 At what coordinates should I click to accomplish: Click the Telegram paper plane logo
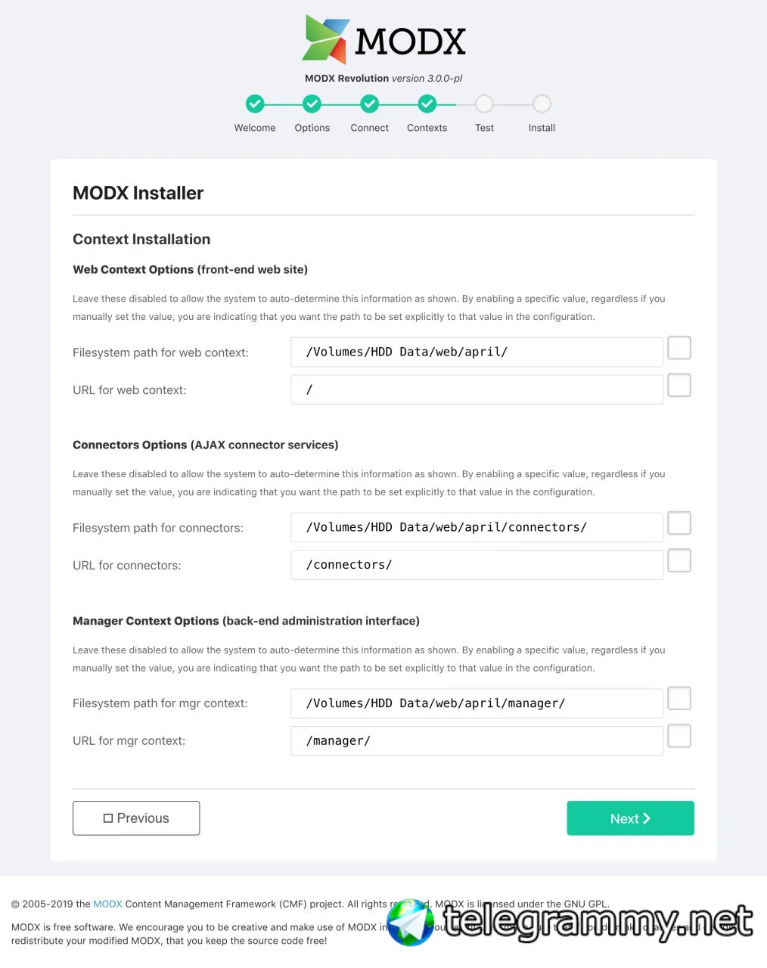click(x=411, y=923)
